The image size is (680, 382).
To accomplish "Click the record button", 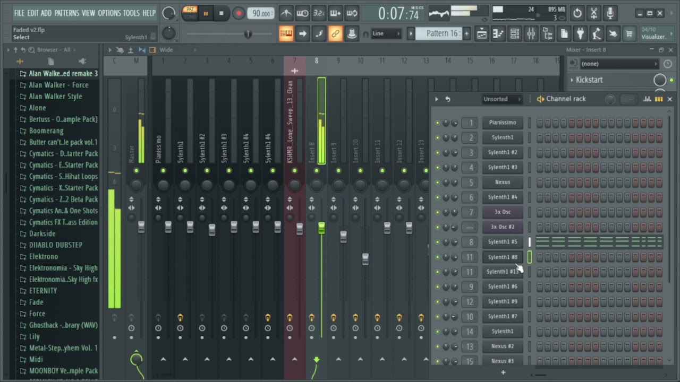I will [x=239, y=13].
